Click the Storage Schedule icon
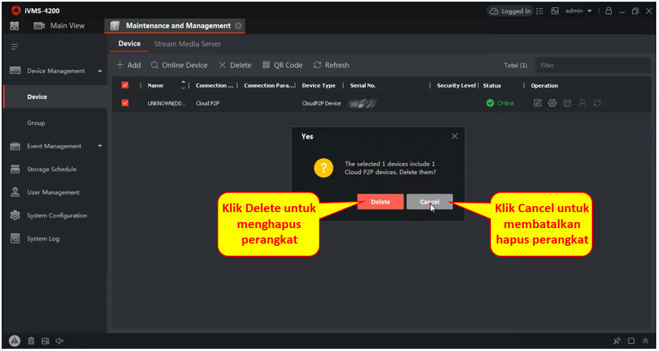This screenshot has height=351, width=659. coord(15,169)
